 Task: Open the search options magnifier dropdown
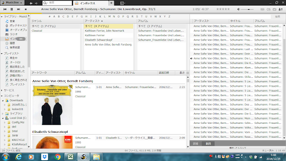click(x=46, y=3)
